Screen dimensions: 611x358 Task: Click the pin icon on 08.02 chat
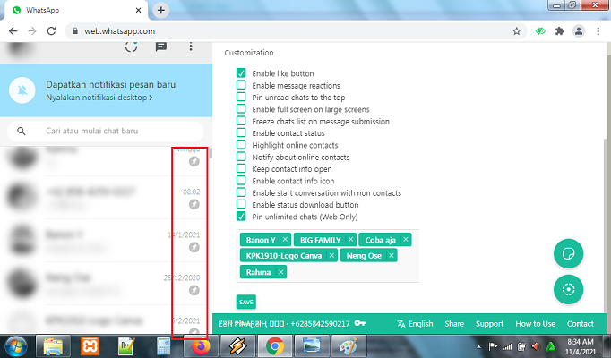click(x=194, y=204)
